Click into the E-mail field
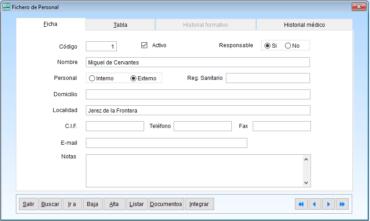 coord(166,143)
